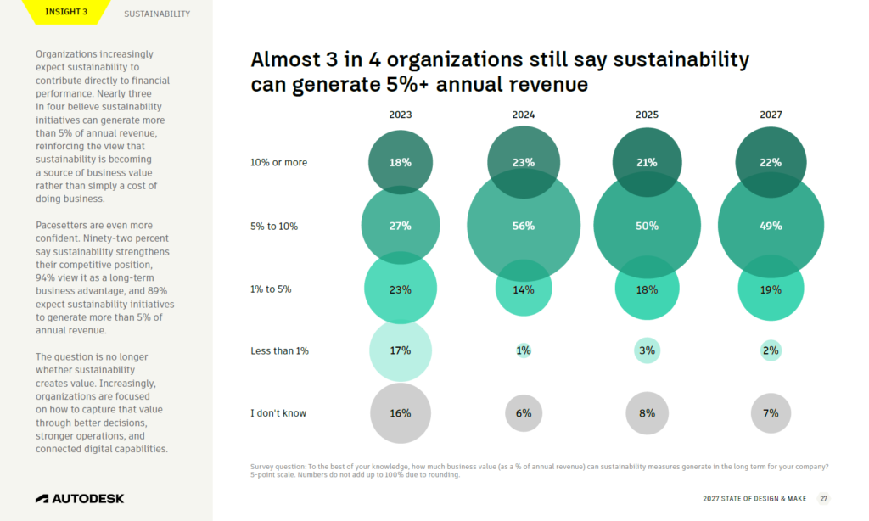The width and height of the screenshot is (869, 521).
Task: Select the 2025 column header
Action: click(x=647, y=115)
